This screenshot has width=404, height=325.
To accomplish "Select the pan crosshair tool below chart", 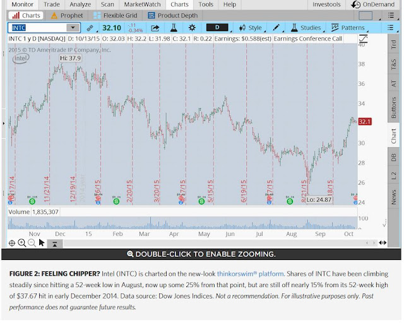I will click(12, 243).
